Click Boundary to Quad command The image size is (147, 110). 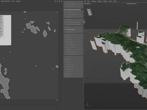pyautogui.click(x=73, y=54)
